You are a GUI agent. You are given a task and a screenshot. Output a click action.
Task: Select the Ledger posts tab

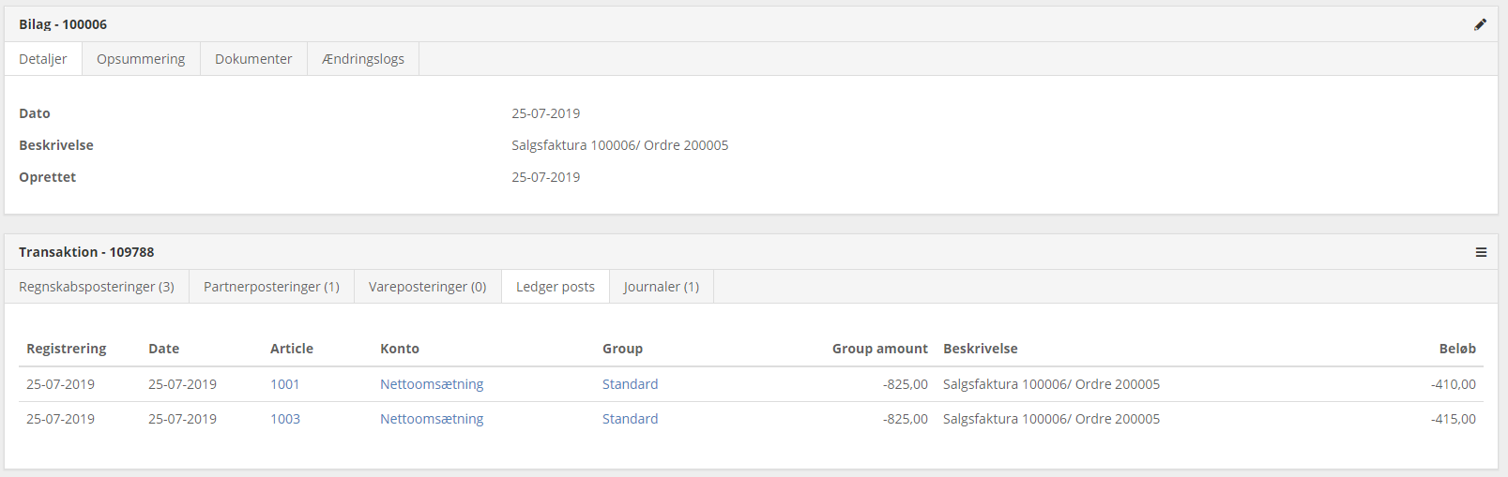[556, 287]
